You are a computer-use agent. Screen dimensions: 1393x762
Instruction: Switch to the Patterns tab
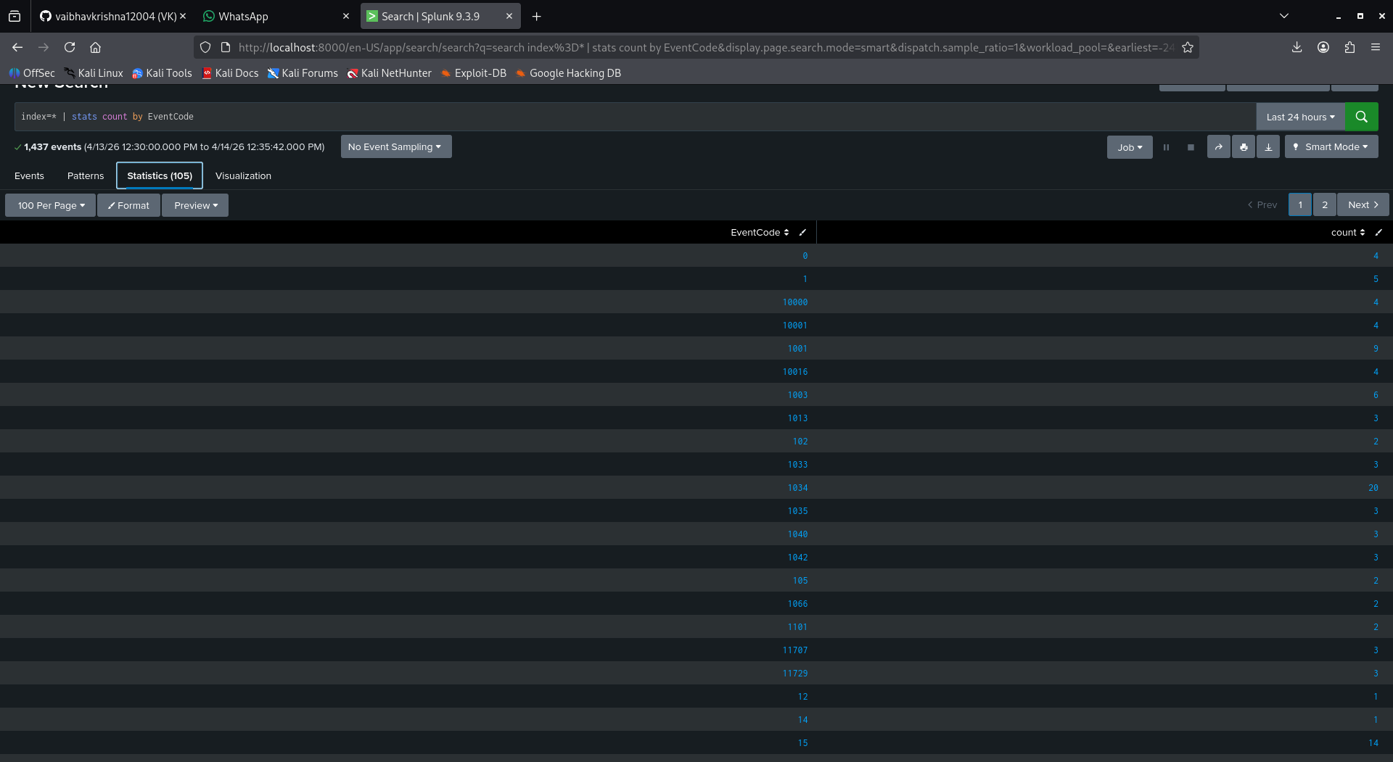pos(85,175)
